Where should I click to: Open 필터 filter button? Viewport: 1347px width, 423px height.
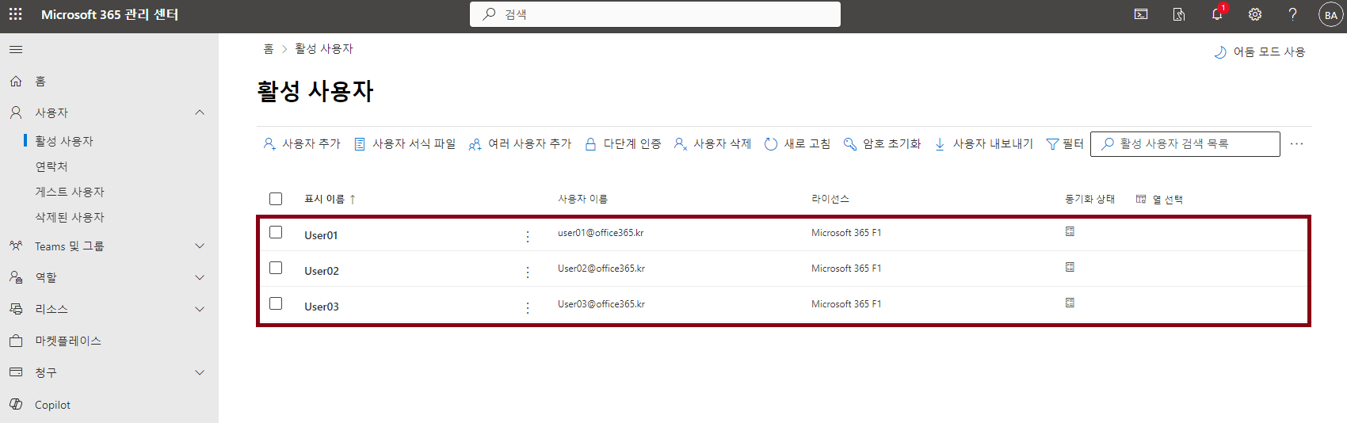pyautogui.click(x=1065, y=144)
